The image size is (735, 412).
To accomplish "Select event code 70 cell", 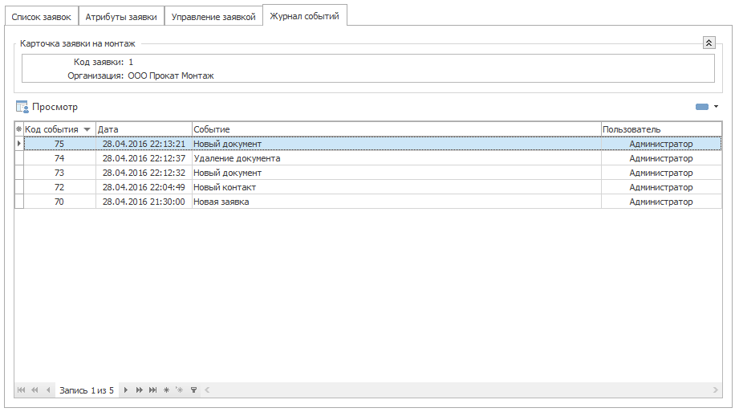I will (59, 202).
